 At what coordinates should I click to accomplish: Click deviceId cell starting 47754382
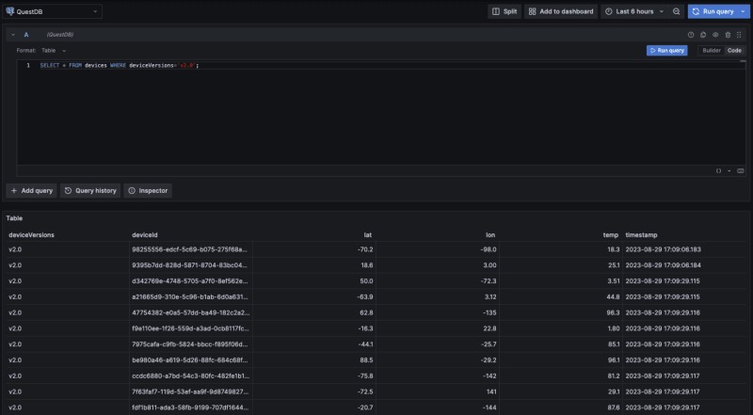coord(190,312)
